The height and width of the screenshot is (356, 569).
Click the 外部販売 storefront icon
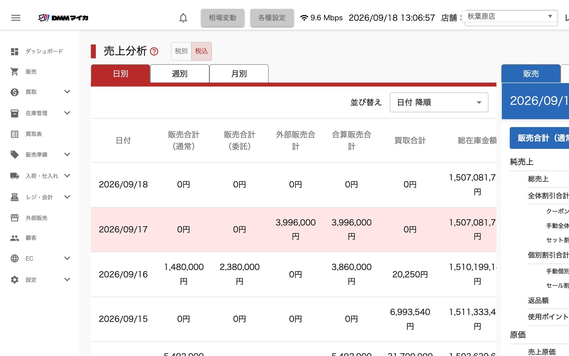pos(15,218)
